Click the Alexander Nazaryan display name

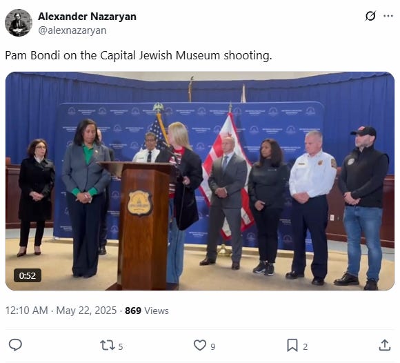click(x=88, y=17)
